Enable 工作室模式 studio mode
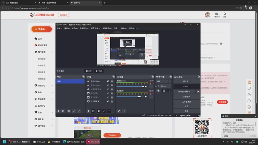258x145 pixels. [186, 102]
